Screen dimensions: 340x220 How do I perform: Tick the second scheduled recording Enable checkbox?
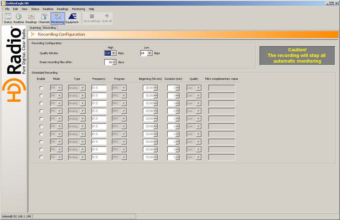[x=41, y=95]
